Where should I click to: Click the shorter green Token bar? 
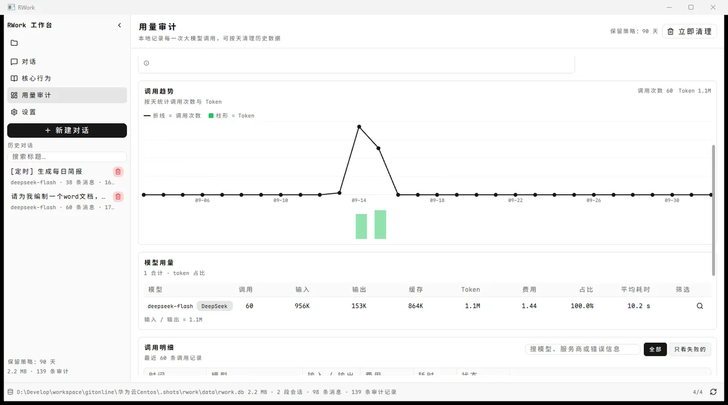click(361, 226)
